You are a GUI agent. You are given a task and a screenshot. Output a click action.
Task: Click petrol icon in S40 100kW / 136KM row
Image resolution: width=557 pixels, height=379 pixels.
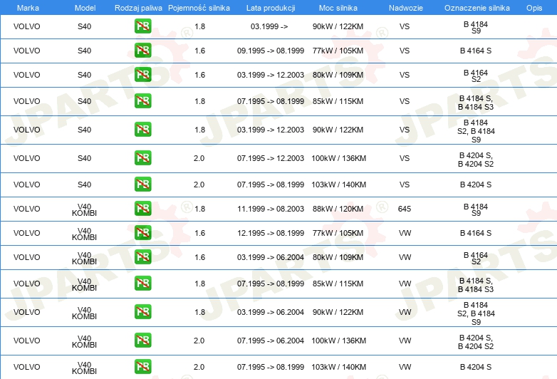click(142, 158)
